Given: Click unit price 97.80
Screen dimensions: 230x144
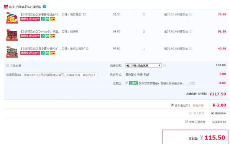Looking at the screenshot, I should coord(117,48).
